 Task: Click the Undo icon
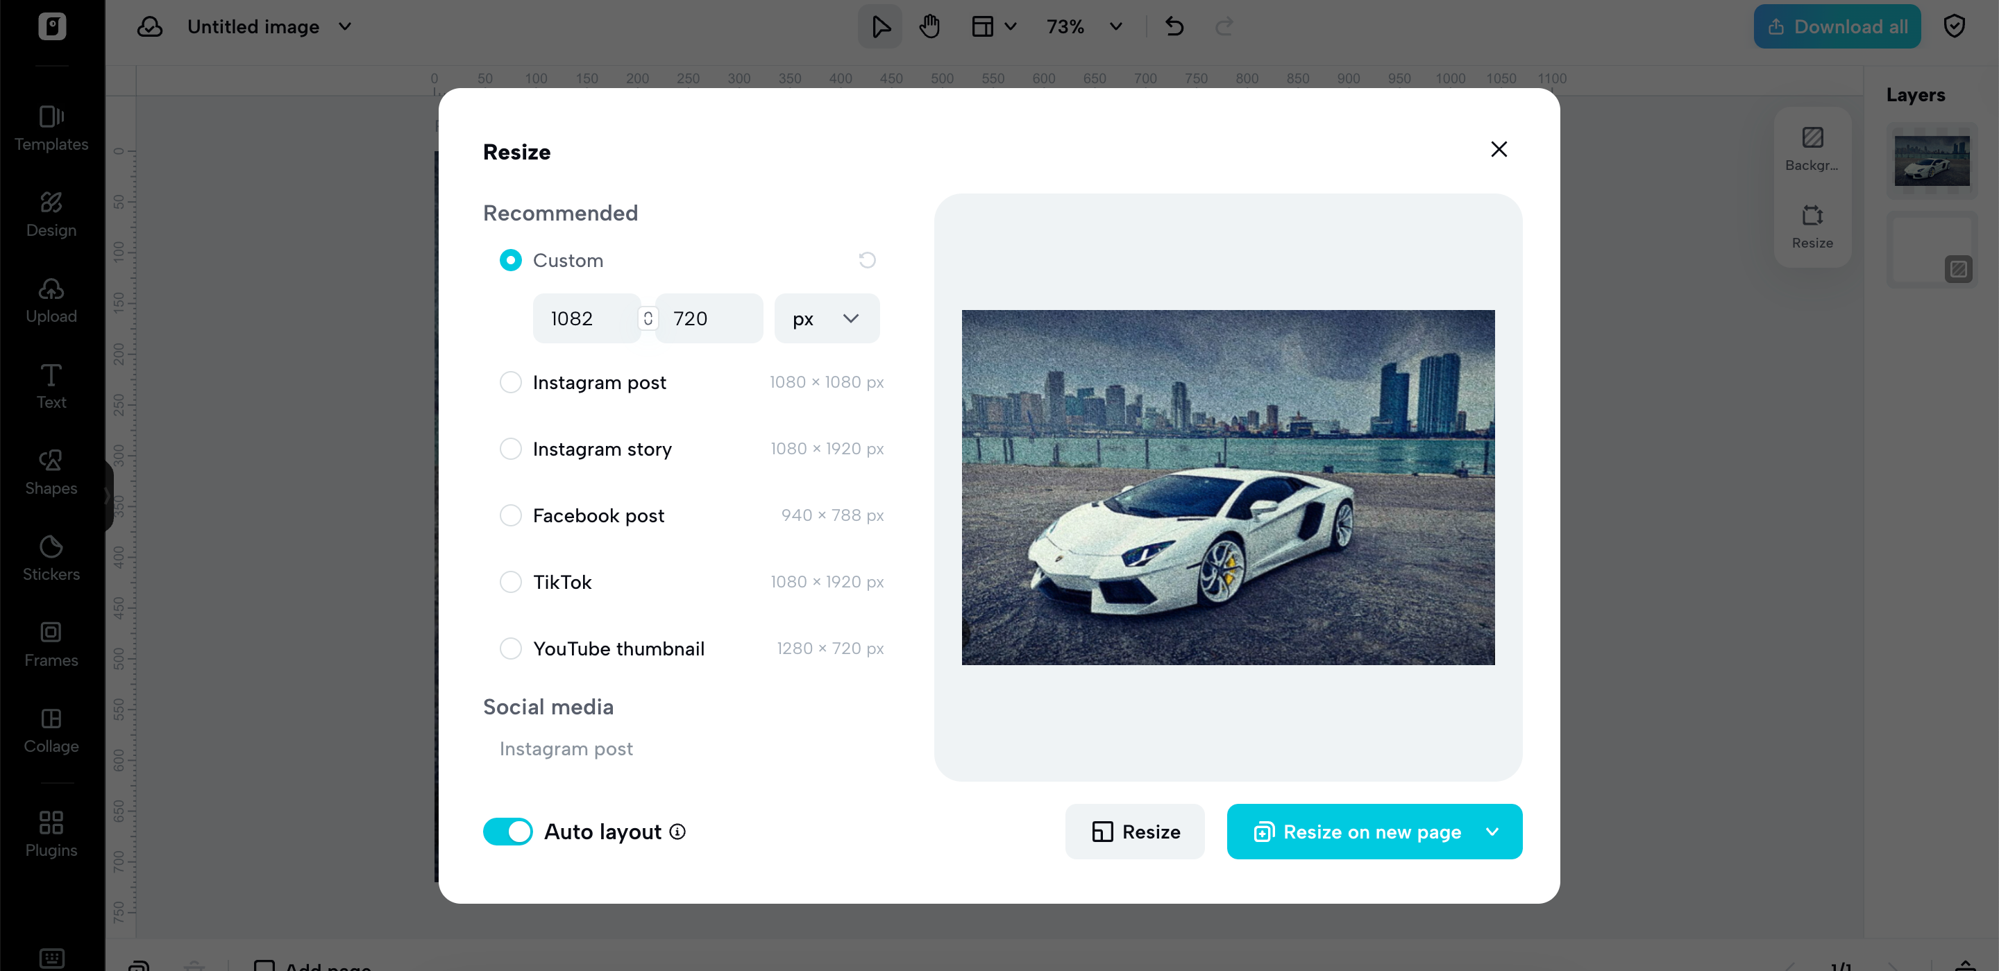[x=1173, y=26]
